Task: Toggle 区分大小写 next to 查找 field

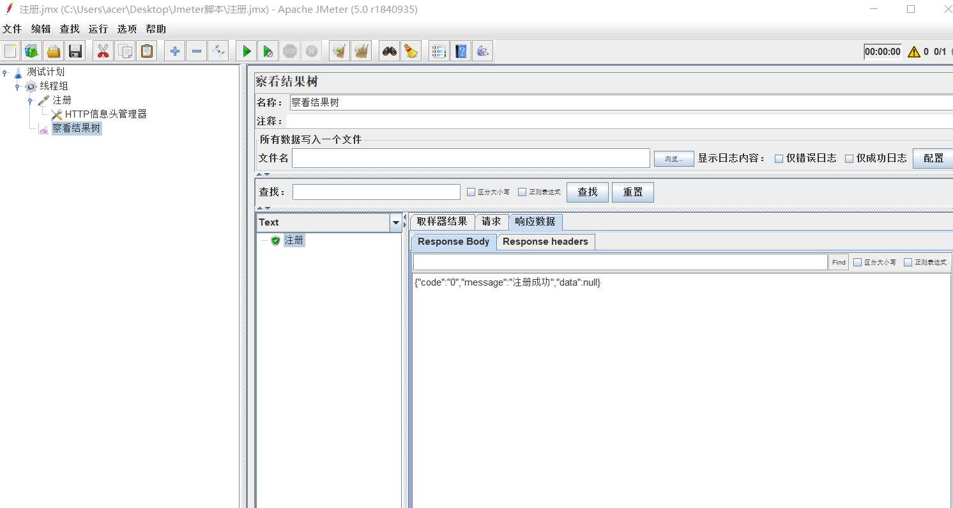Action: coord(471,192)
